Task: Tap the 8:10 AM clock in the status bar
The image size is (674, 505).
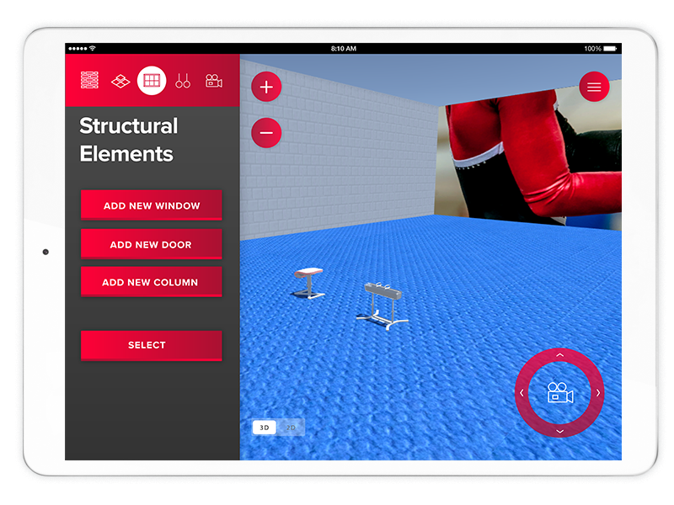Action: tap(344, 49)
